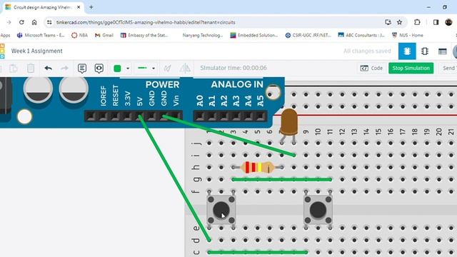Open the browser side panel
The image size is (457, 257).
tap(436, 22)
